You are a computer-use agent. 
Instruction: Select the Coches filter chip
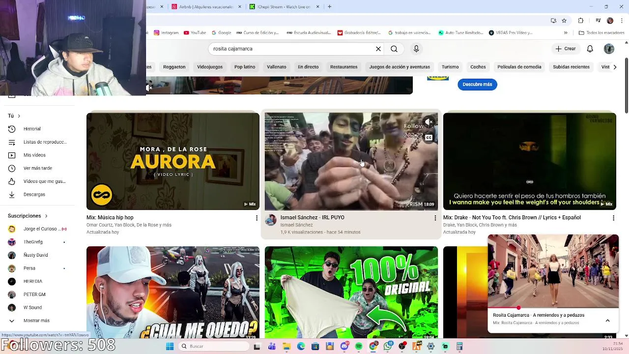pos(478,67)
